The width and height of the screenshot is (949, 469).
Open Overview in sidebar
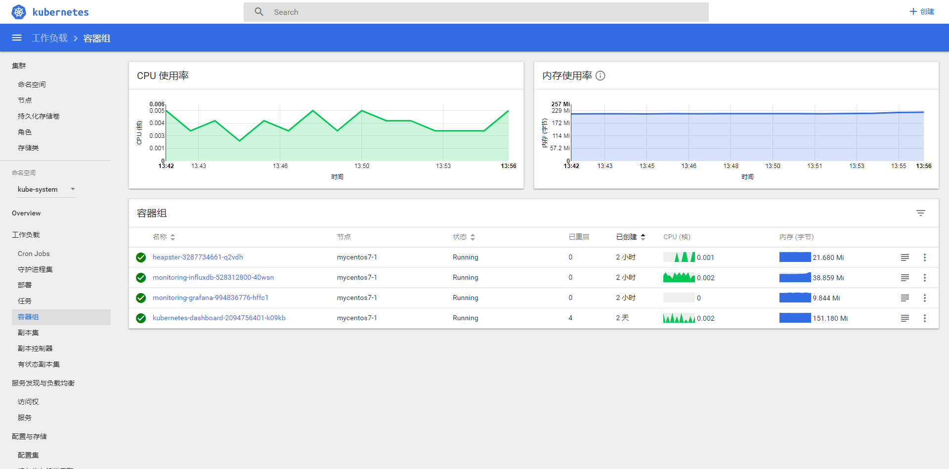coord(26,213)
